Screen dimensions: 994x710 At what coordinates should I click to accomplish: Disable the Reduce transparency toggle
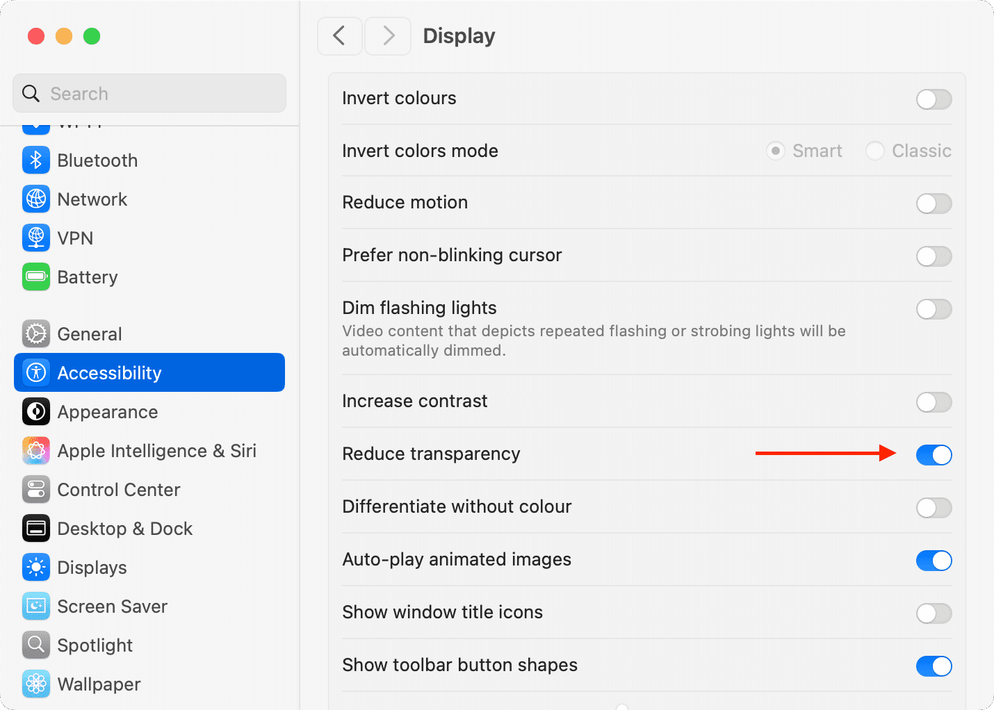[x=934, y=455]
